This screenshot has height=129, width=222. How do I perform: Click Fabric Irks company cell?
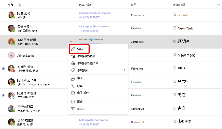tap(137, 69)
